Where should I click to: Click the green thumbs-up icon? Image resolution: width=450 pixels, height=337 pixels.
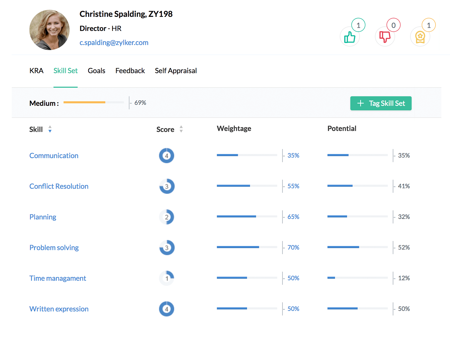(349, 37)
